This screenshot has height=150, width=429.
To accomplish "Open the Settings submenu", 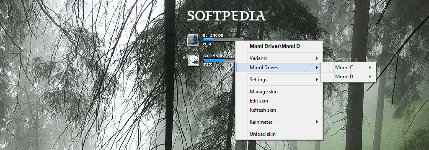I will [x=279, y=80].
